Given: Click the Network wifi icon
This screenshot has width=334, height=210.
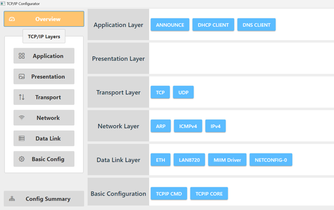Looking at the screenshot, I should tap(21, 117).
